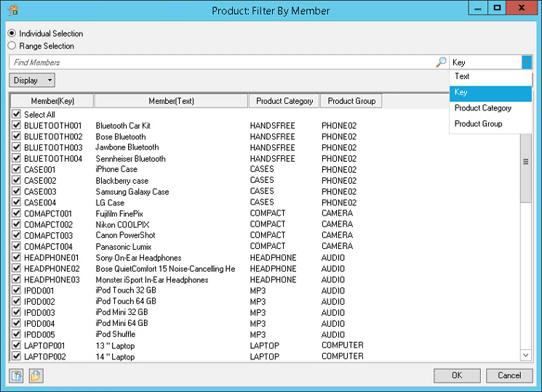Click the Blackberry case entry
This screenshot has height=392, width=542.
tap(122, 181)
